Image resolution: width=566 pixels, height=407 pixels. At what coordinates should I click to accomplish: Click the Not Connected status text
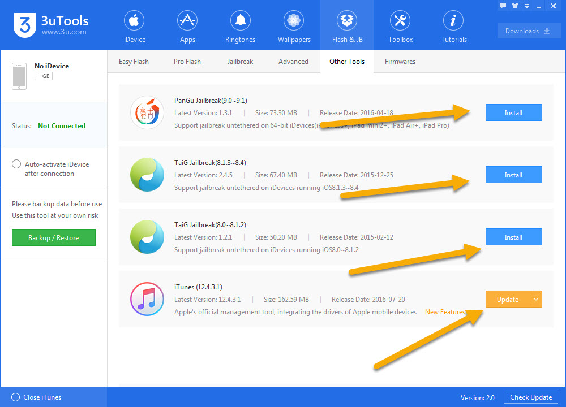62,126
